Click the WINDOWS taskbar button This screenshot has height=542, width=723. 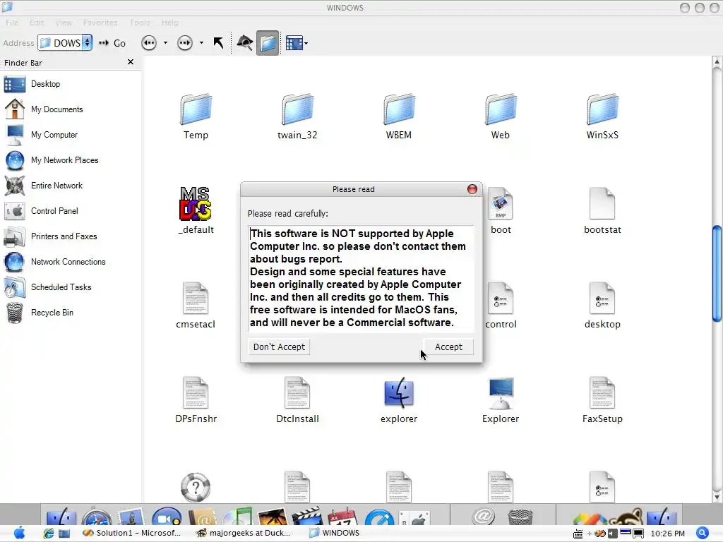(335, 533)
